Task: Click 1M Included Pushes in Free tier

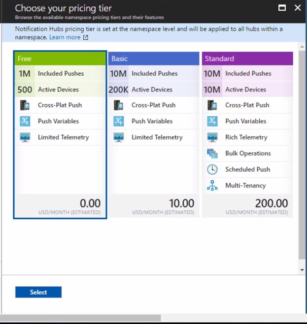Action: [60, 74]
